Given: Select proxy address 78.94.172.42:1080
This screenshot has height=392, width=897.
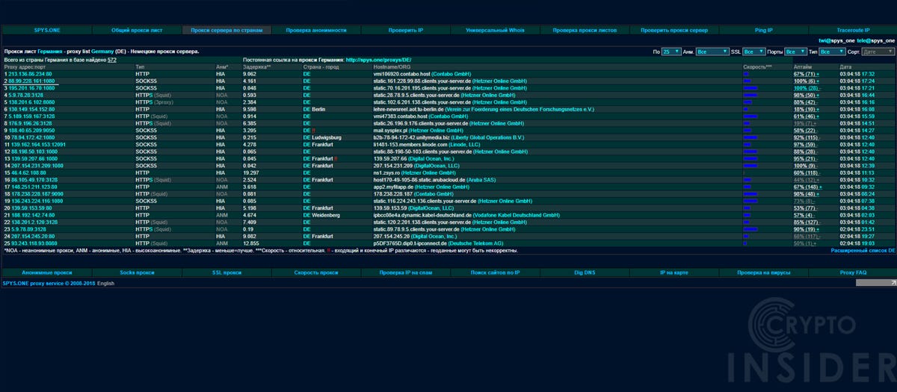Looking at the screenshot, I should pos(34,137).
